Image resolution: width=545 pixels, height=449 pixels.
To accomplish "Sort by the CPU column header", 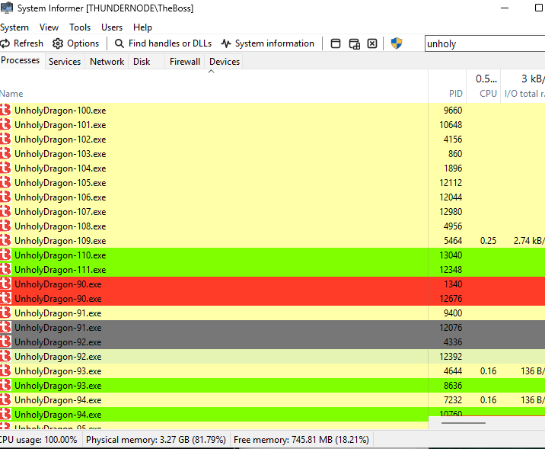I will (488, 94).
